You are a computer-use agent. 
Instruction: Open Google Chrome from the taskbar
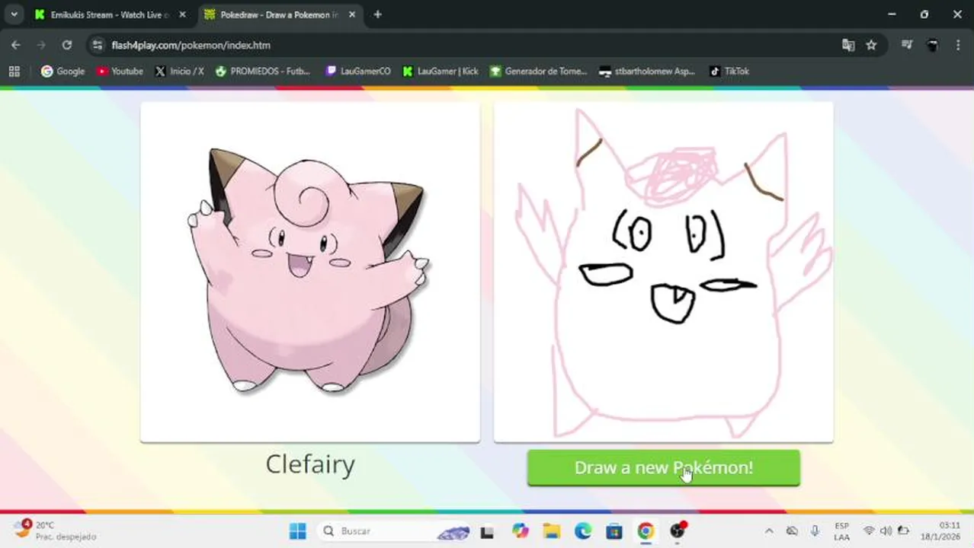(x=646, y=530)
